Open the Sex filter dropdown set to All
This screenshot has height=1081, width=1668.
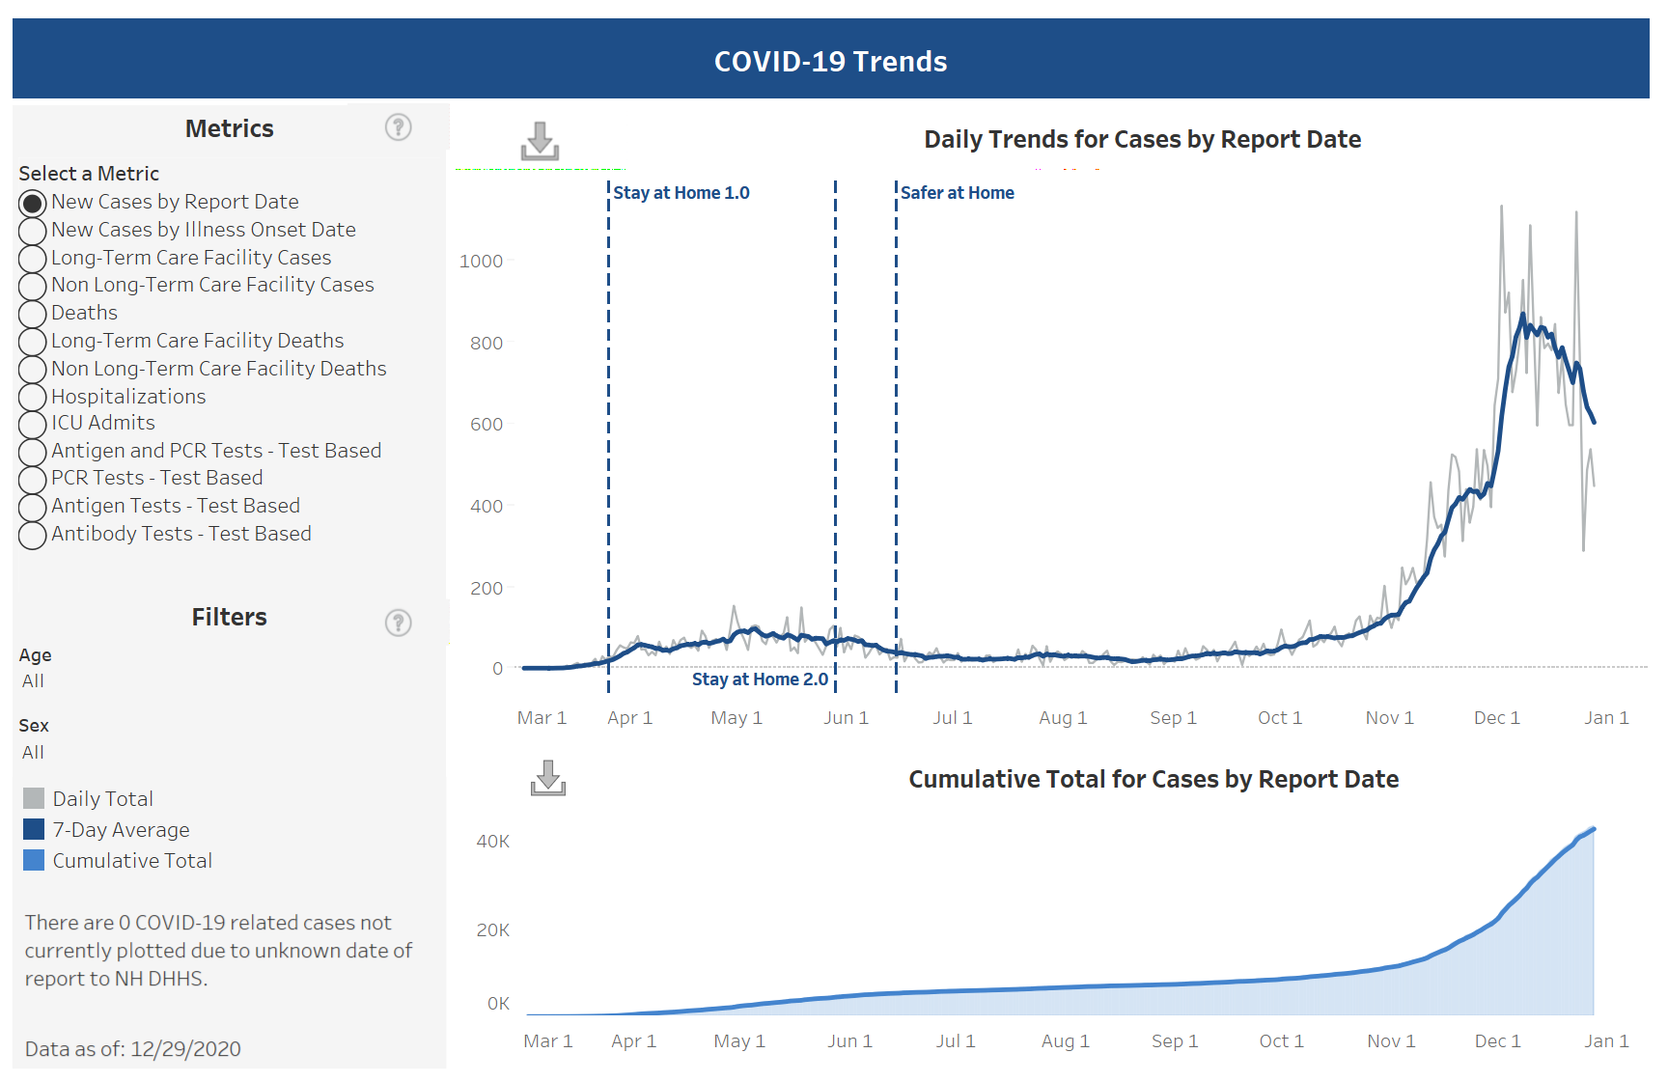[34, 753]
